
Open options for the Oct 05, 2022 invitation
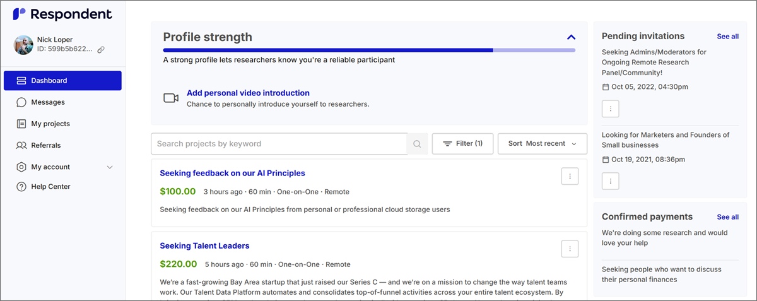pos(610,109)
